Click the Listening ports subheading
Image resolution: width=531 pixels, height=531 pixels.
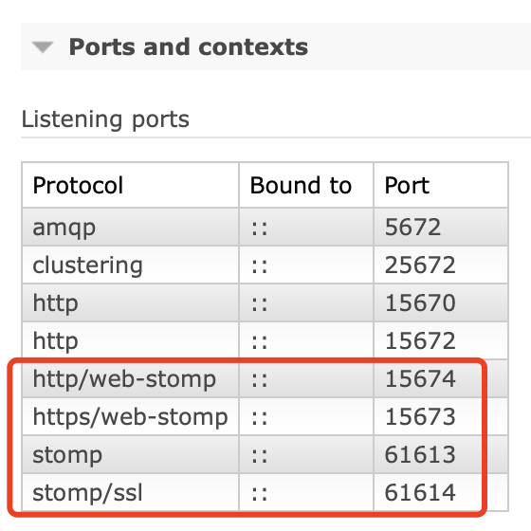coord(105,119)
